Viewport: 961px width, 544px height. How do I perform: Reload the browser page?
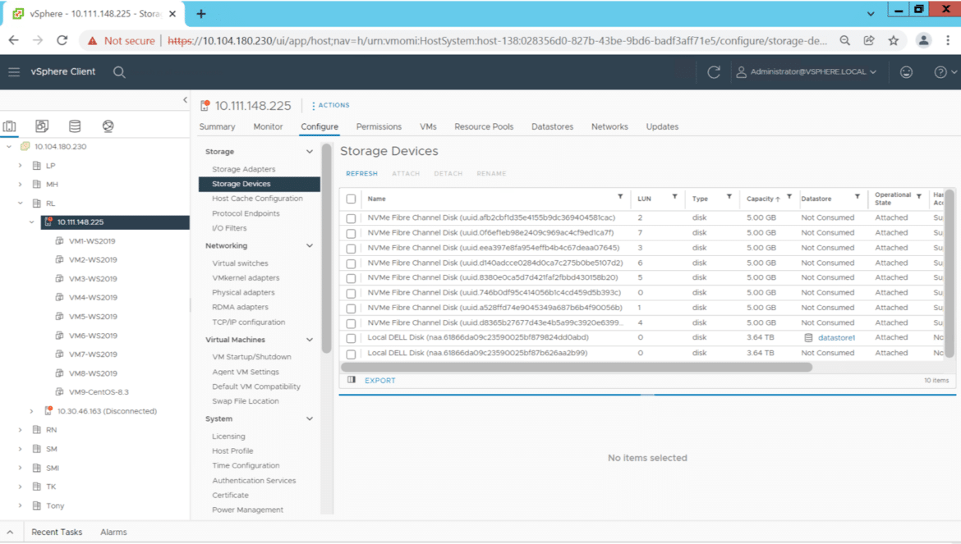pyautogui.click(x=62, y=40)
